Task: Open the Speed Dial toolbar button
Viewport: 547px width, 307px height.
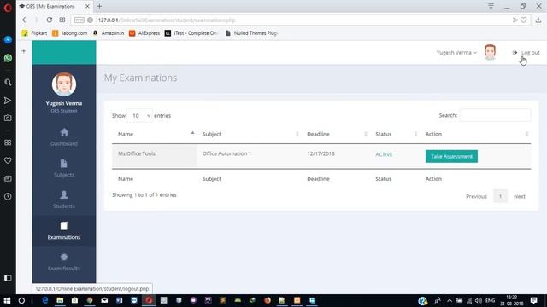Action: pyautogui.click(x=62, y=20)
